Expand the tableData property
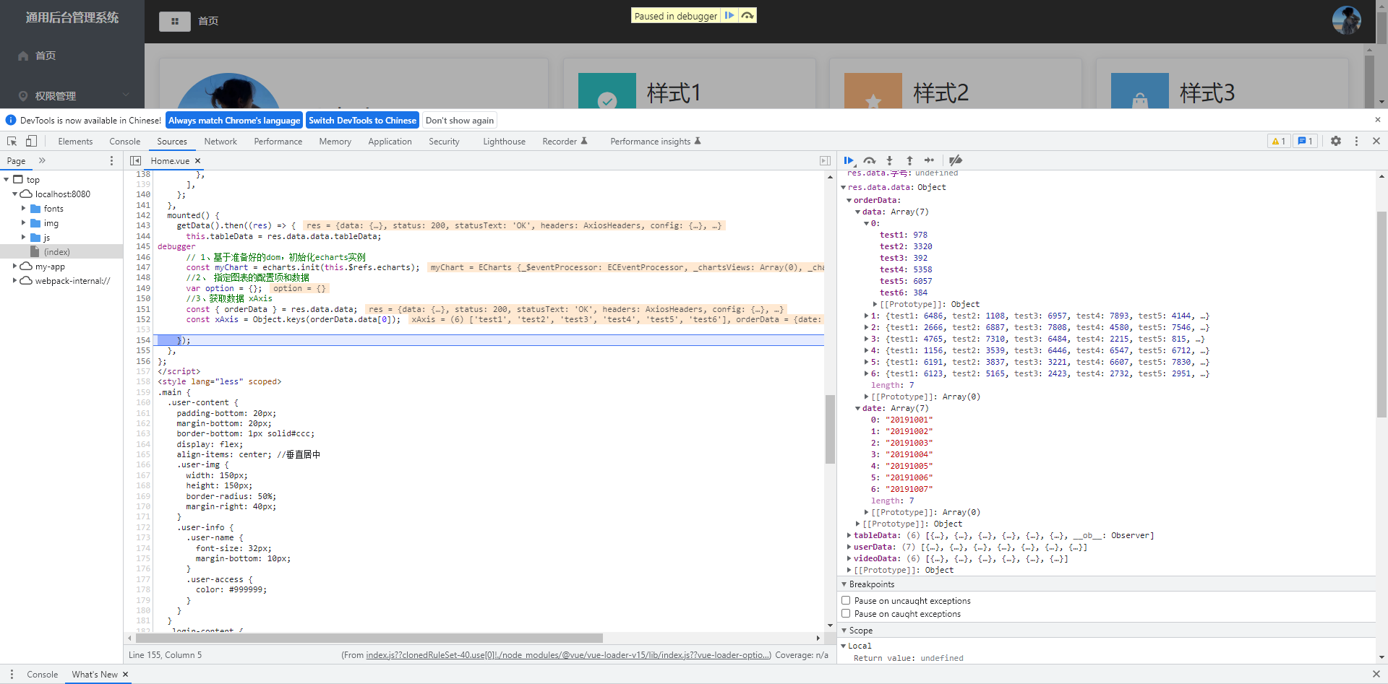 (x=849, y=535)
